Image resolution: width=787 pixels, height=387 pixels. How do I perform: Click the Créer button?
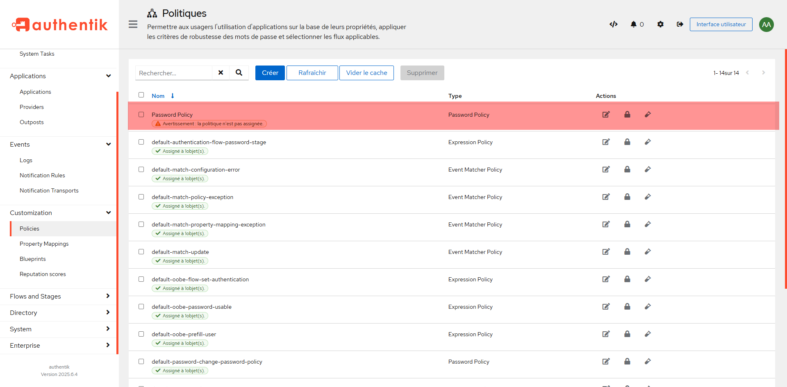tap(270, 73)
